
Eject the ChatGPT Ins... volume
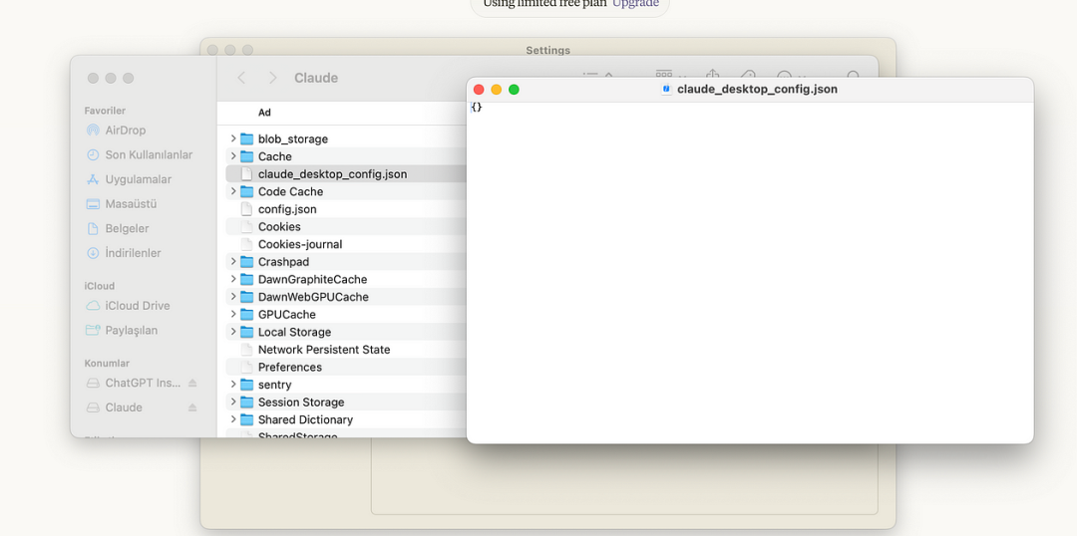[193, 383]
